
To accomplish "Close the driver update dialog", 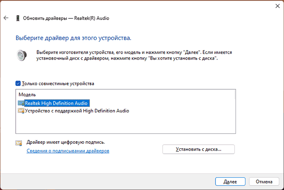I will pos(277,6).
